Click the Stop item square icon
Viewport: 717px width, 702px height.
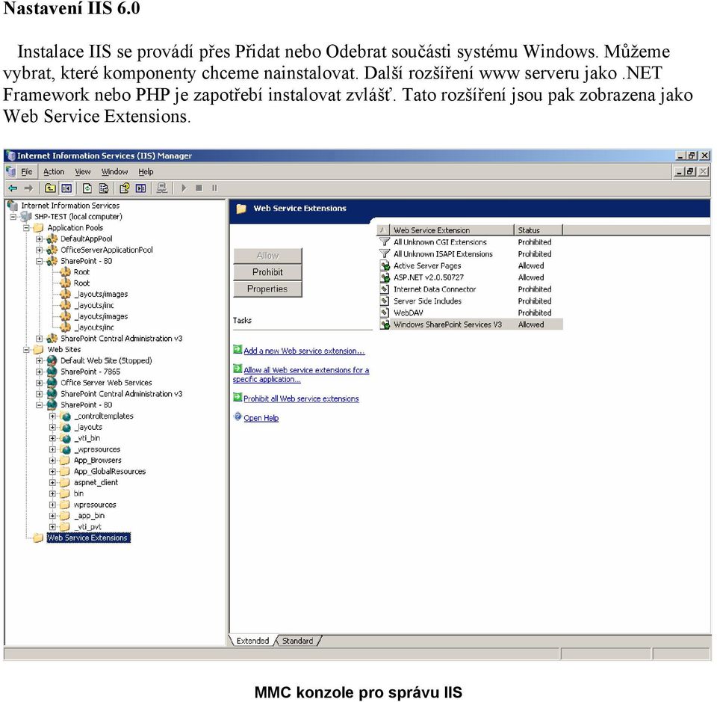pyautogui.click(x=199, y=188)
